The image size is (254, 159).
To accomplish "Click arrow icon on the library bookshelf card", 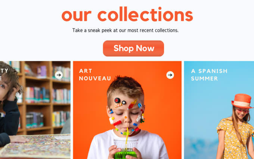I will coord(59,75).
